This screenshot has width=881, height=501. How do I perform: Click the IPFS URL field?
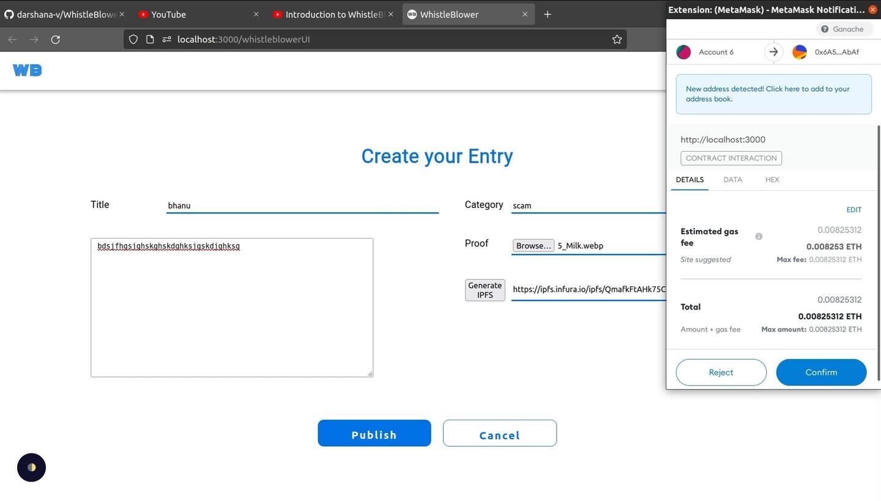click(589, 289)
